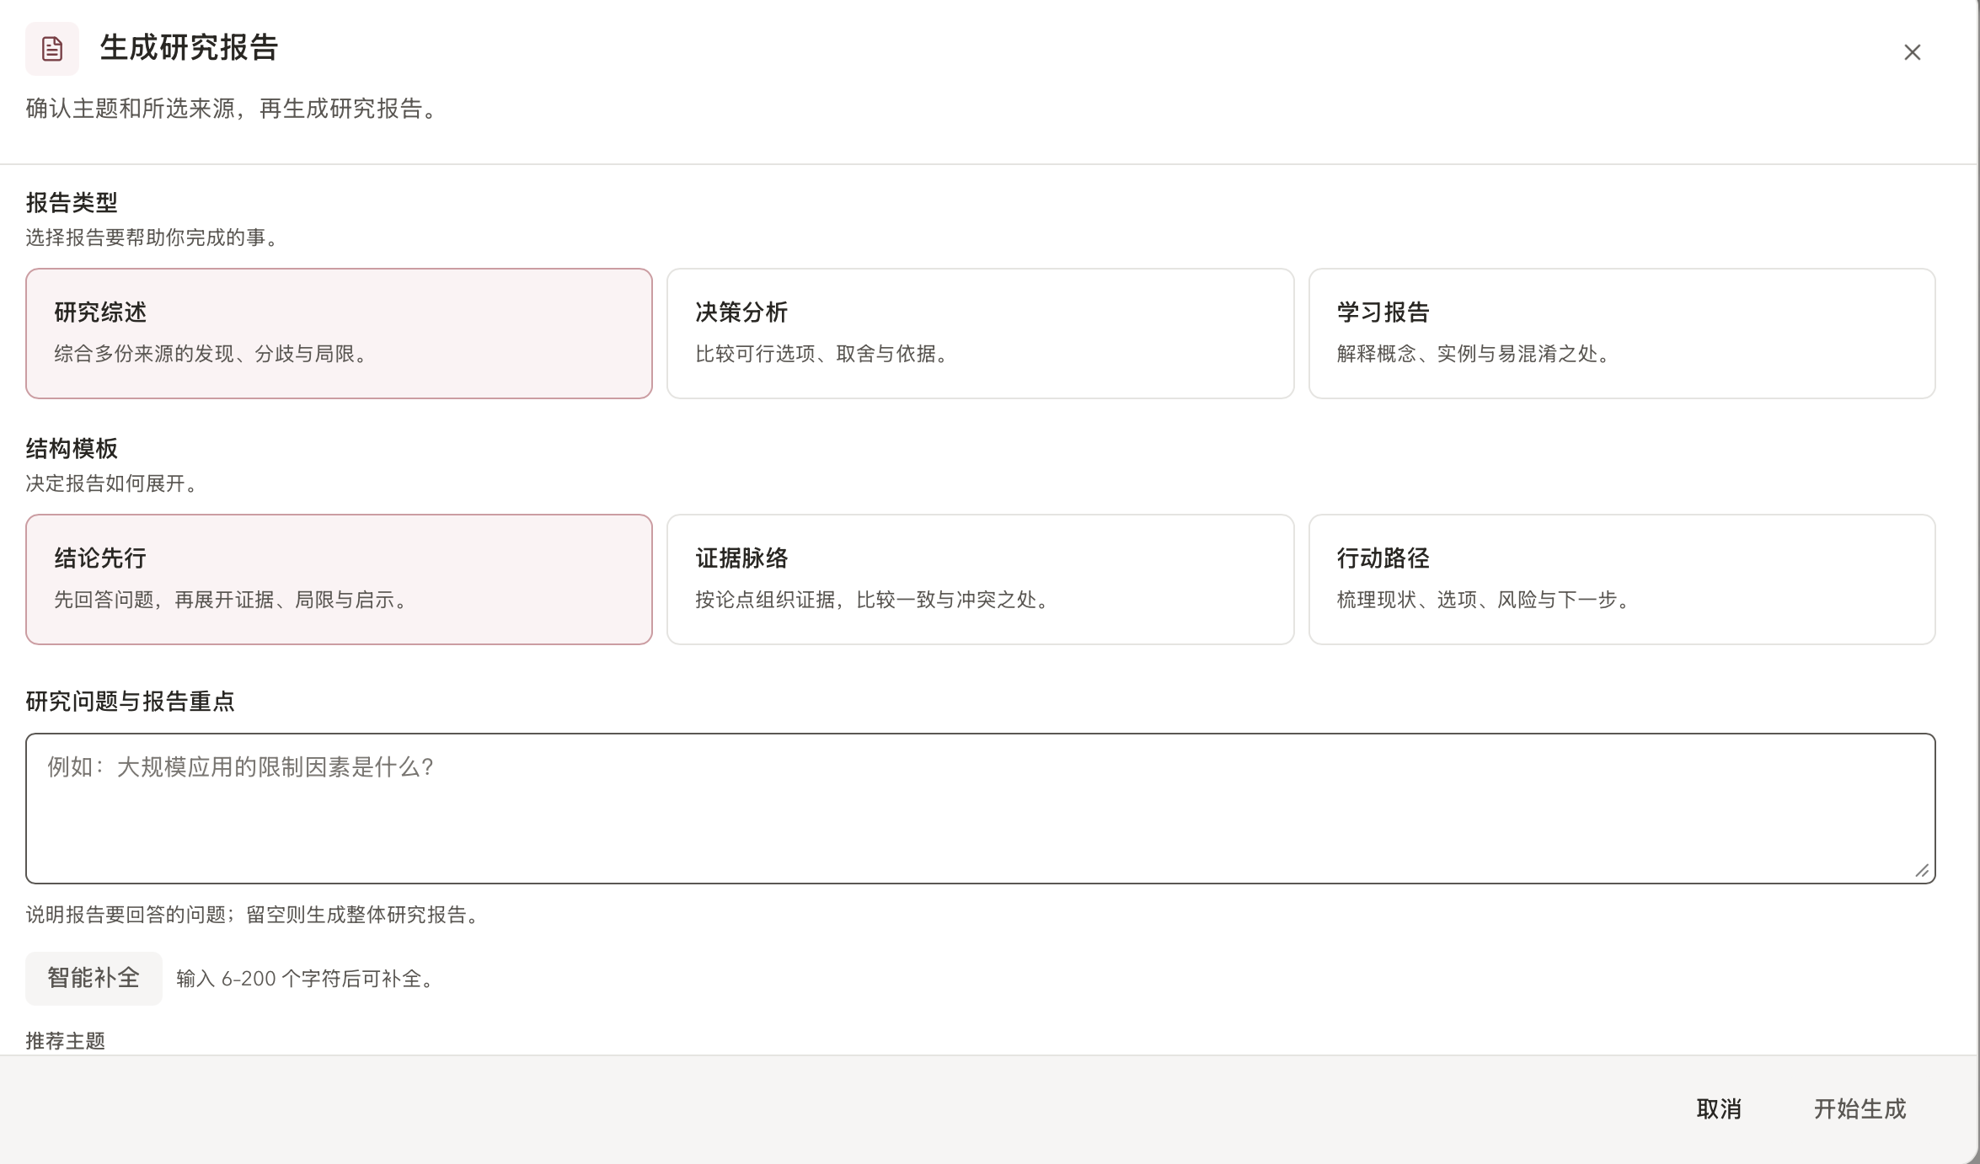The height and width of the screenshot is (1164, 1980).
Task: Focus the 研究问题与报告重点 text area
Action: (x=980, y=809)
